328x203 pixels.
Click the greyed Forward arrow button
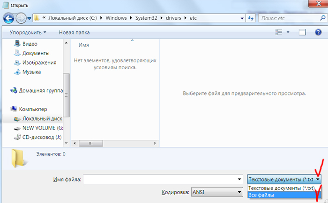coord(21,18)
